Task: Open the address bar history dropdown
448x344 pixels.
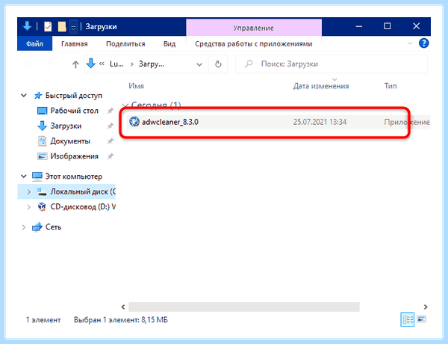Action: click(x=199, y=64)
